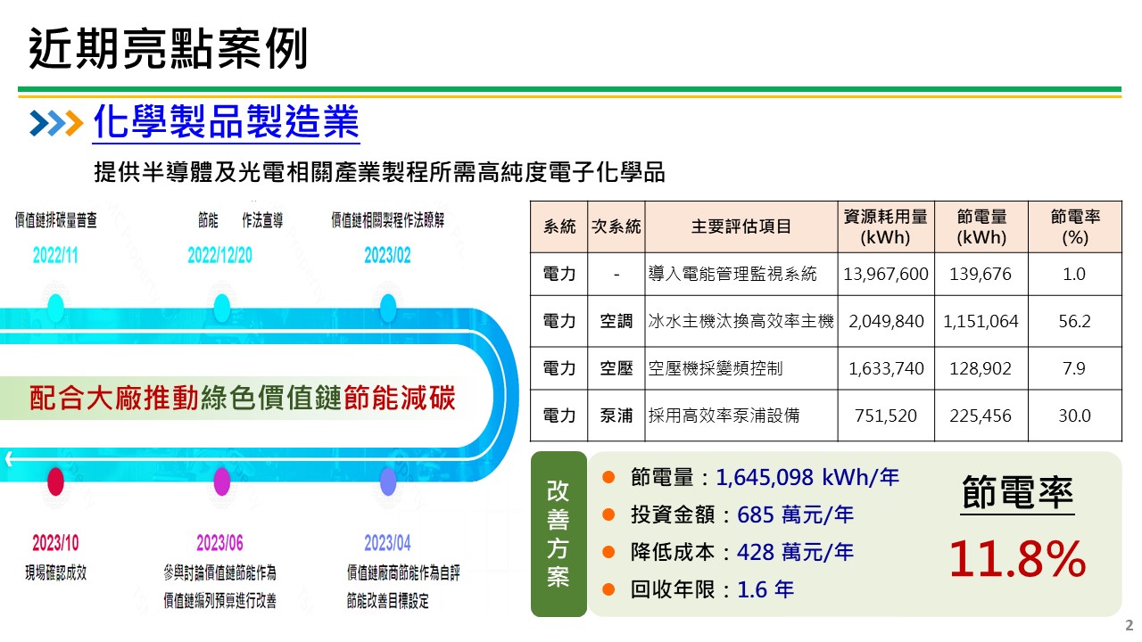Click the bullet beside 回收年限
Screen dimensions: 1142x642
coord(611,589)
